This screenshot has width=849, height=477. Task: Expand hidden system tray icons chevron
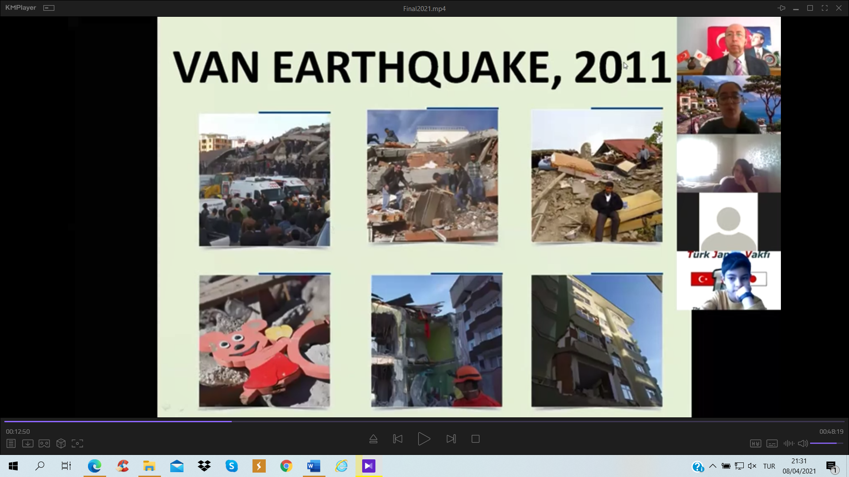click(712, 466)
